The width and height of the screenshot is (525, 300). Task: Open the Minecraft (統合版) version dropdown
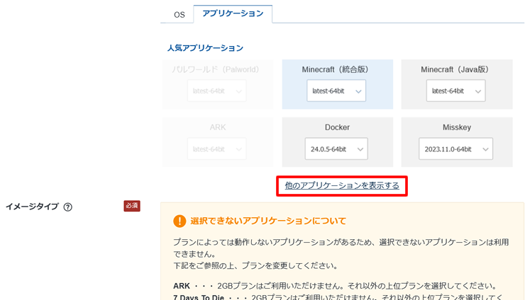336,91
